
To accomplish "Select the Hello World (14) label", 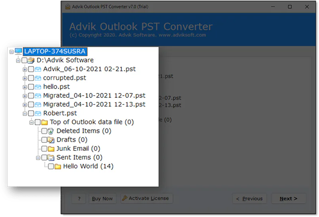I will point(88,166).
